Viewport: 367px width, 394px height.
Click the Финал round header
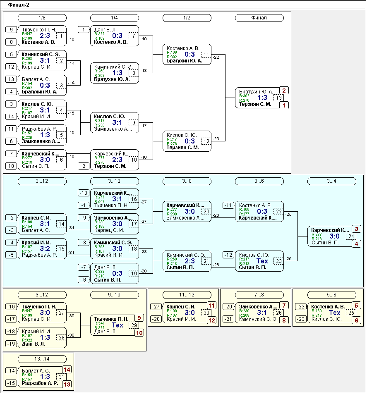(x=259, y=18)
